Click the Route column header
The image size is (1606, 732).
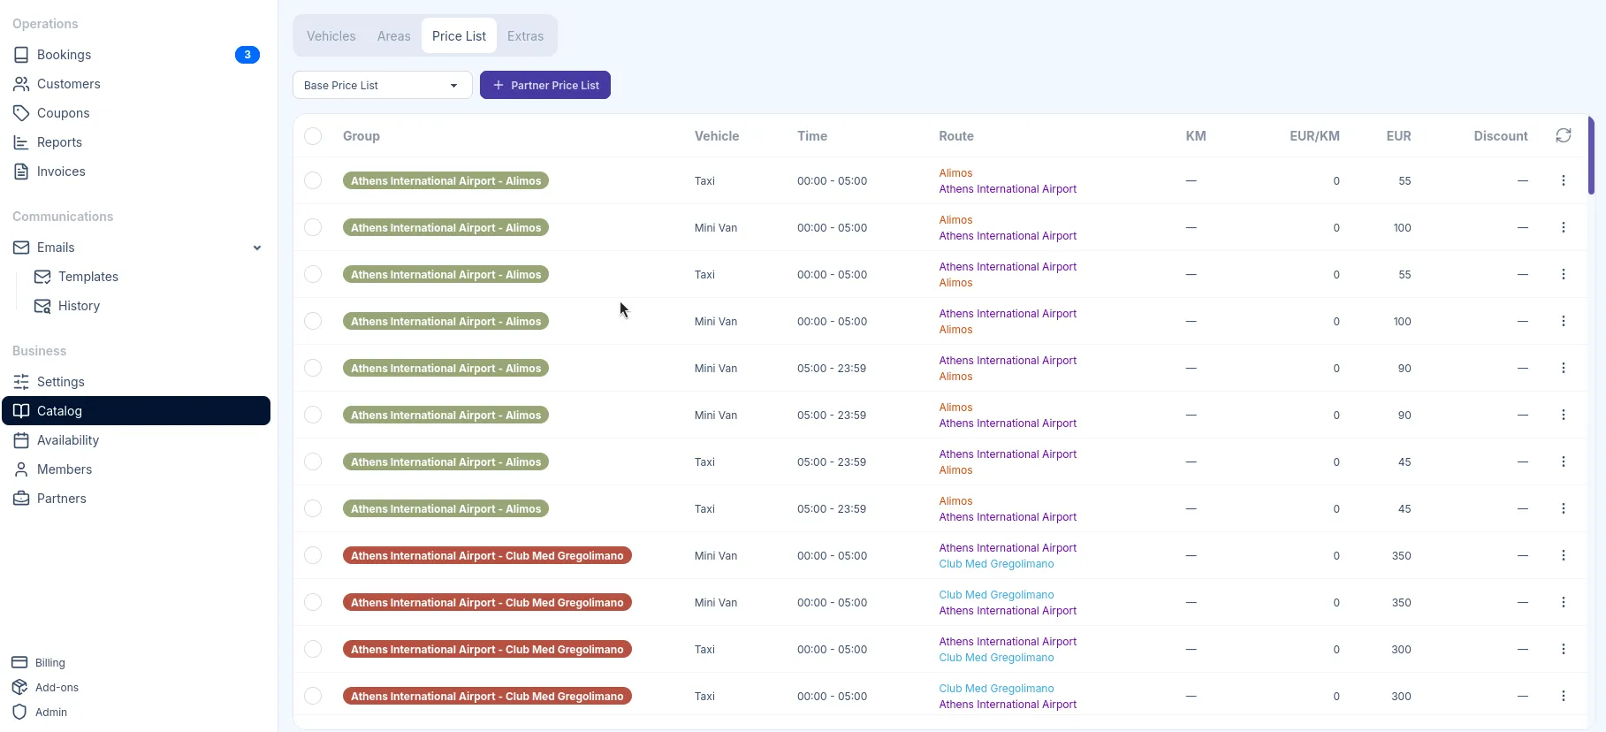click(x=956, y=136)
